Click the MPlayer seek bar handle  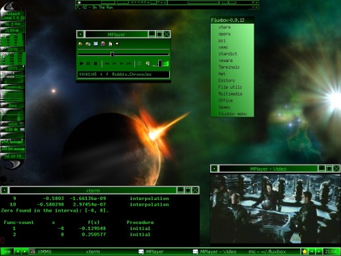[x=112, y=54]
